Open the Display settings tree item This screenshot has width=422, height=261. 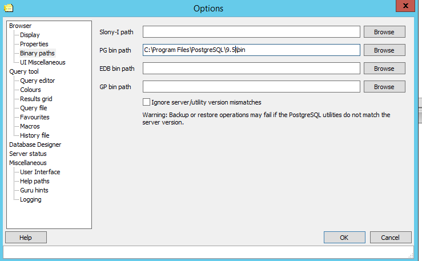click(x=30, y=35)
